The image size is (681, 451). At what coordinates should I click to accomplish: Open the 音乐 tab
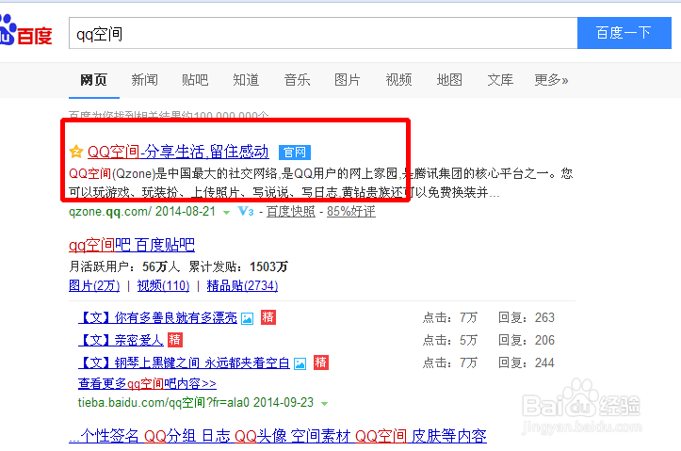pyautogui.click(x=297, y=80)
